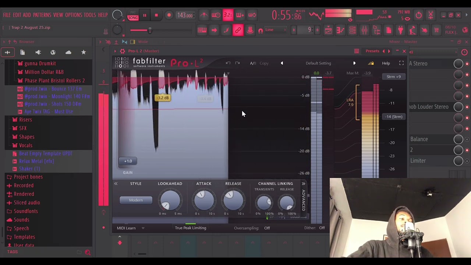Toggle Pro-L 2 full screen icon
The width and height of the screenshot is (471, 265).
point(401,63)
